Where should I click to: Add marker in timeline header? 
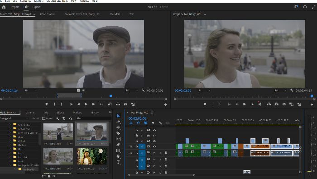click(153, 122)
